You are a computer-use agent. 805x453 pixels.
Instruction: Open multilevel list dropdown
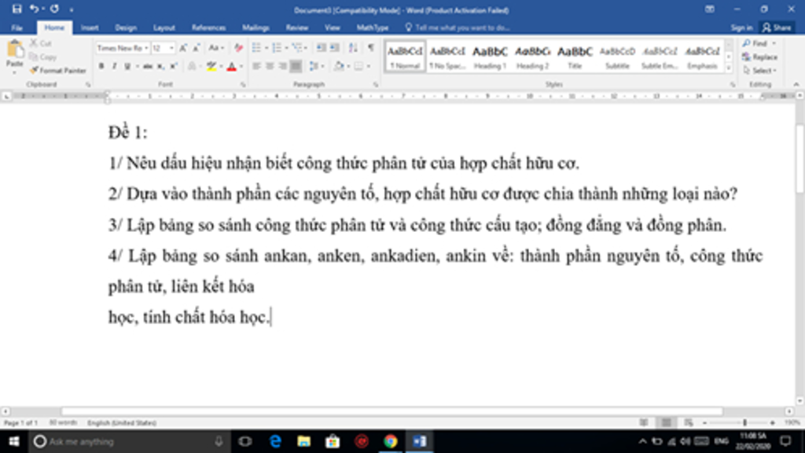coord(306,48)
